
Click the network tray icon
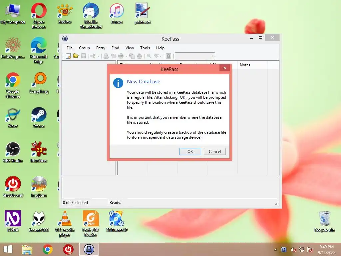pos(302,250)
